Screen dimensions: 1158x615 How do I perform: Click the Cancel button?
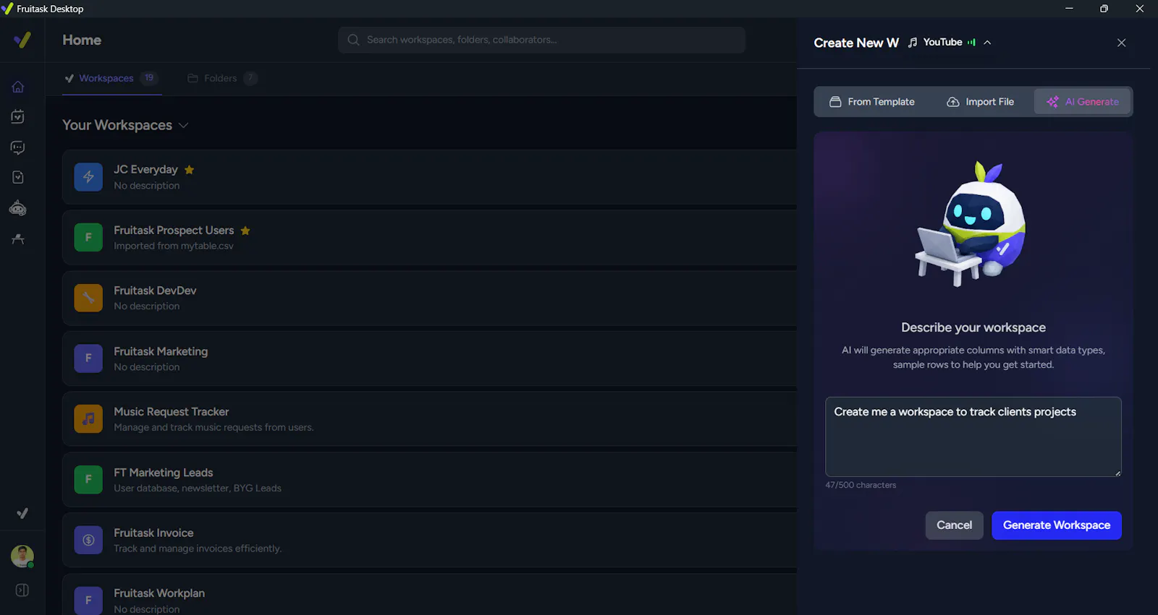pos(954,525)
